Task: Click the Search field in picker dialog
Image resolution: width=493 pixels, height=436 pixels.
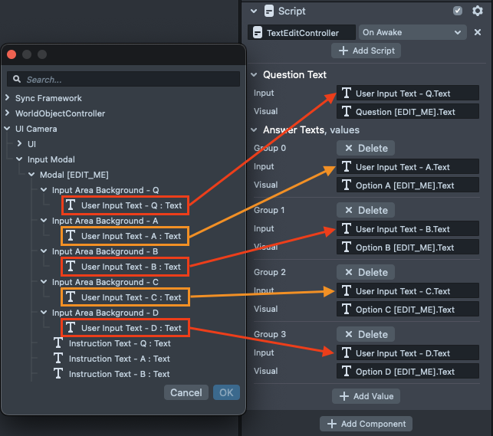Action: click(x=123, y=79)
